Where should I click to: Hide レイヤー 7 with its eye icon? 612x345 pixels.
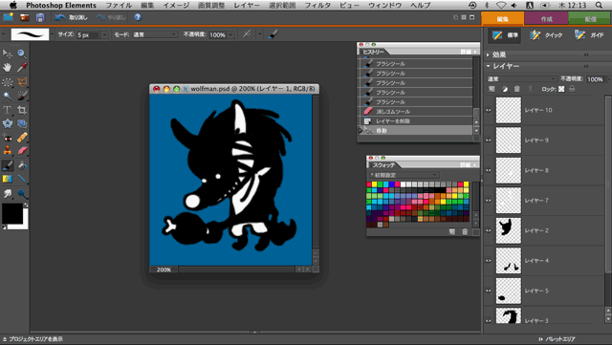point(489,200)
